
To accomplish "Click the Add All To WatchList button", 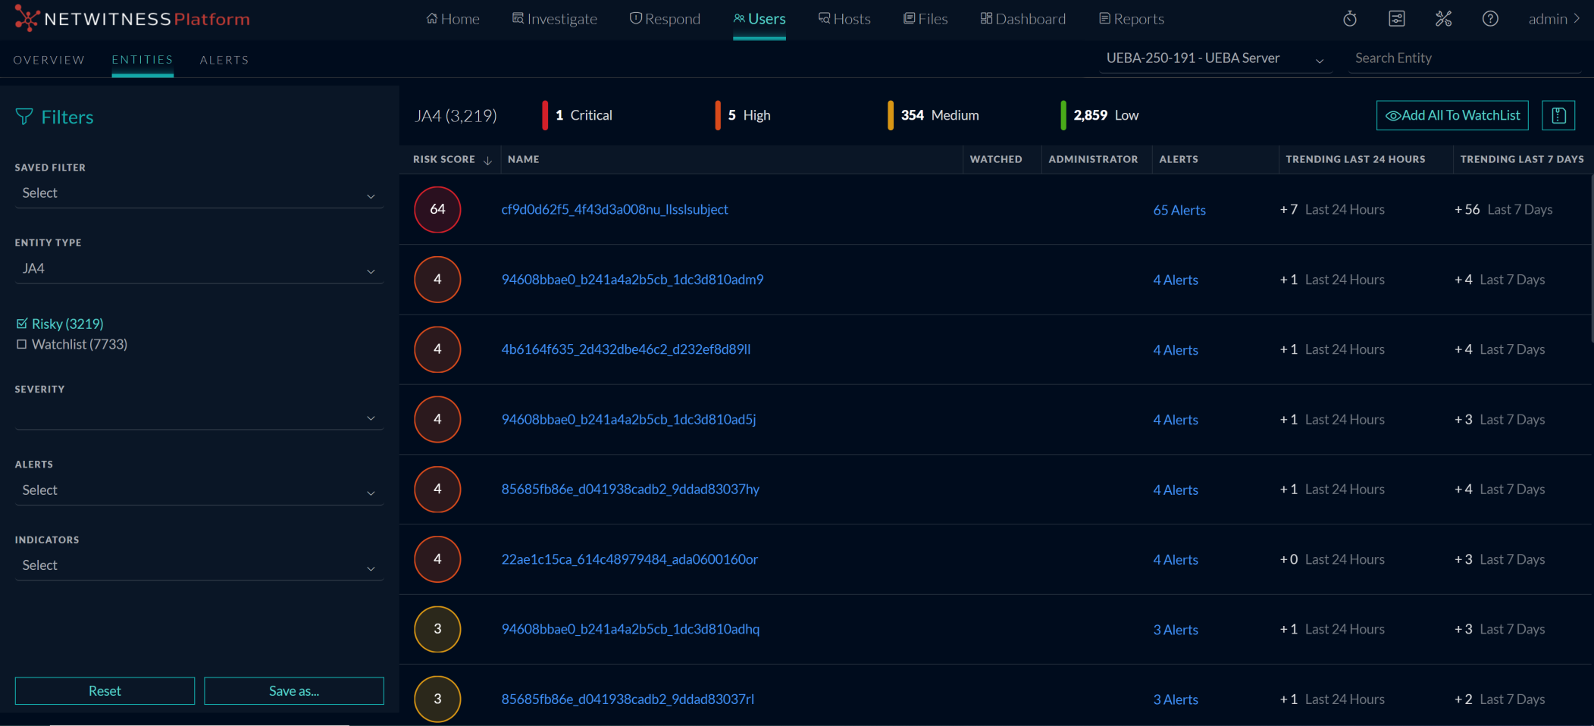I will 1452,115.
